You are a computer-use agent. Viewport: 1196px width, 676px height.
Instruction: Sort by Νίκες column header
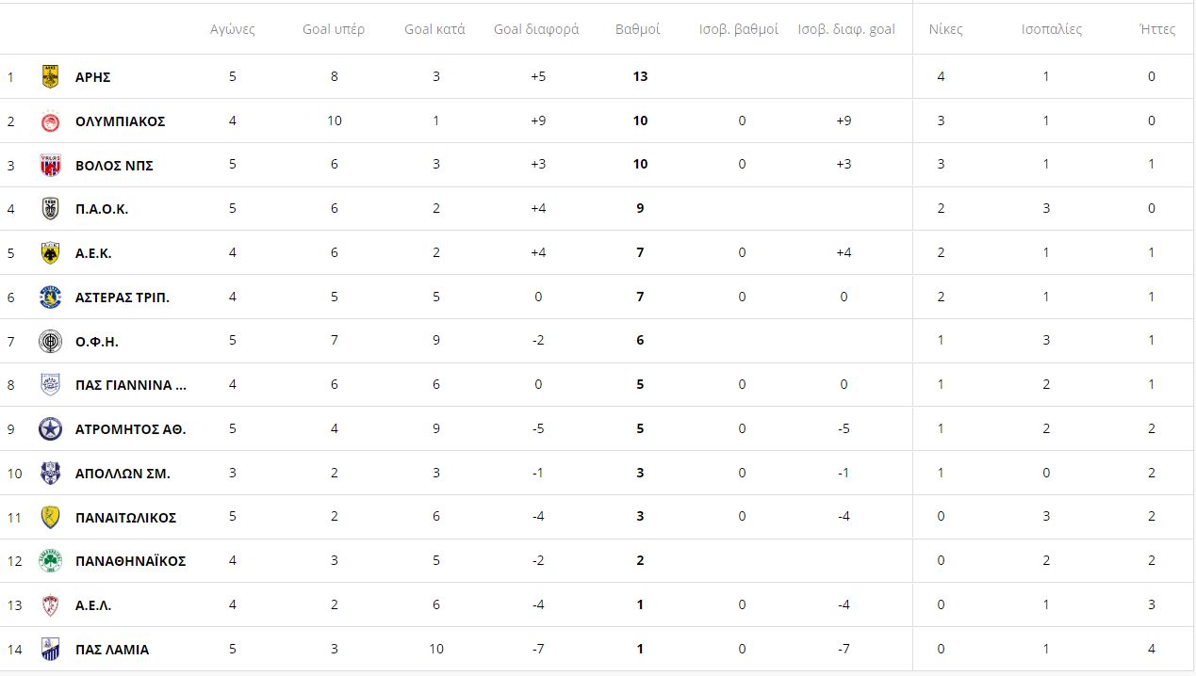pos(945,29)
